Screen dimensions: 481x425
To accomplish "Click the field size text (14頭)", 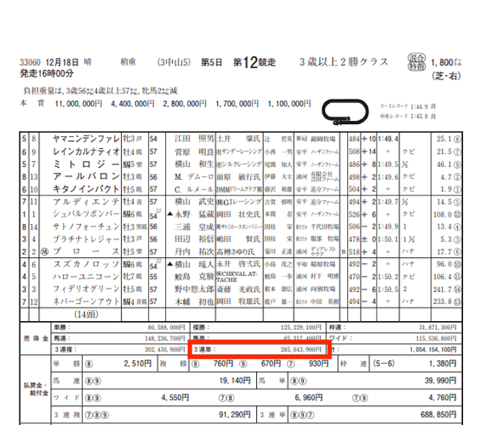I will 86,314.
